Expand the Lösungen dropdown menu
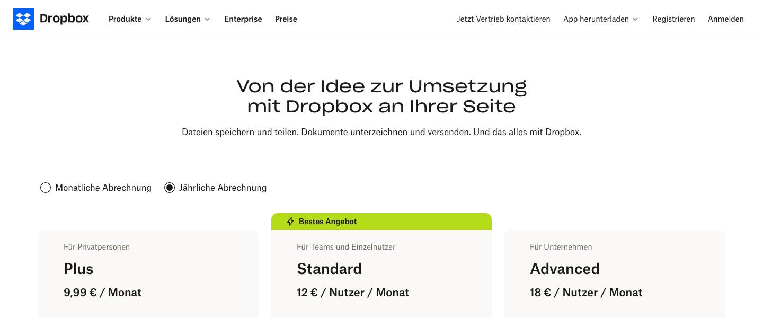The height and width of the screenshot is (318, 763). tap(188, 19)
